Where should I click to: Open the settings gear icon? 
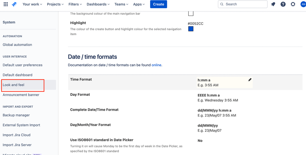click(x=293, y=4)
